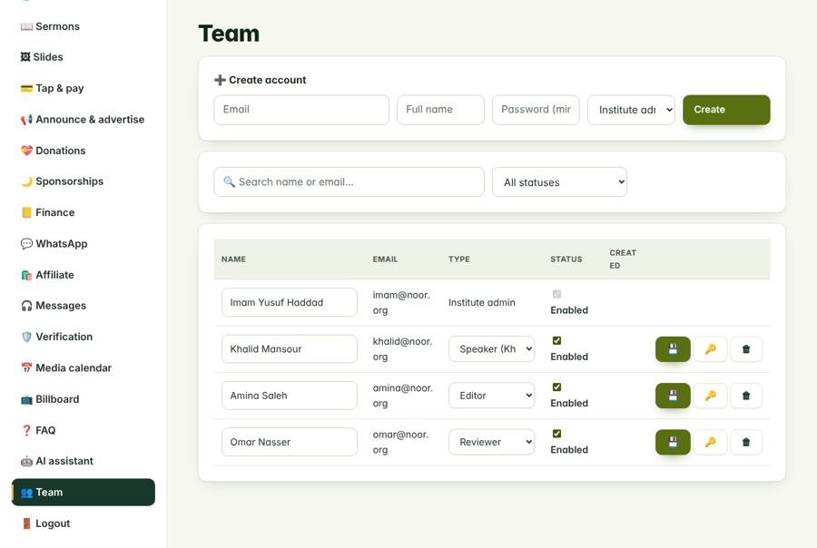Reset password for Omar Nasser
Screen dimensions: 817x548
pyautogui.click(x=710, y=442)
